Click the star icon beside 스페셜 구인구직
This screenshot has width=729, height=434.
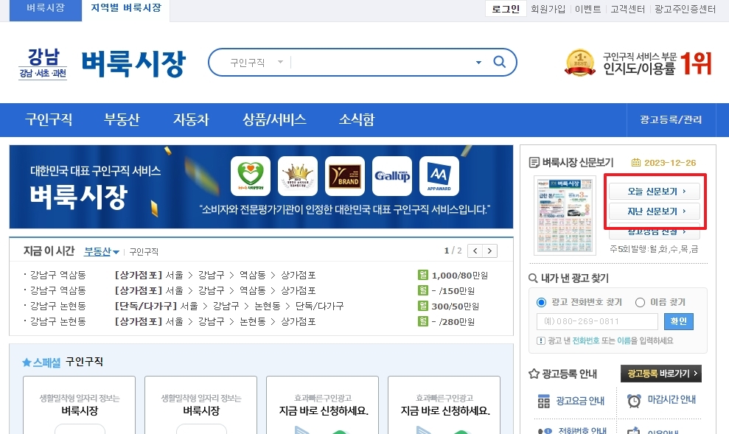point(27,363)
